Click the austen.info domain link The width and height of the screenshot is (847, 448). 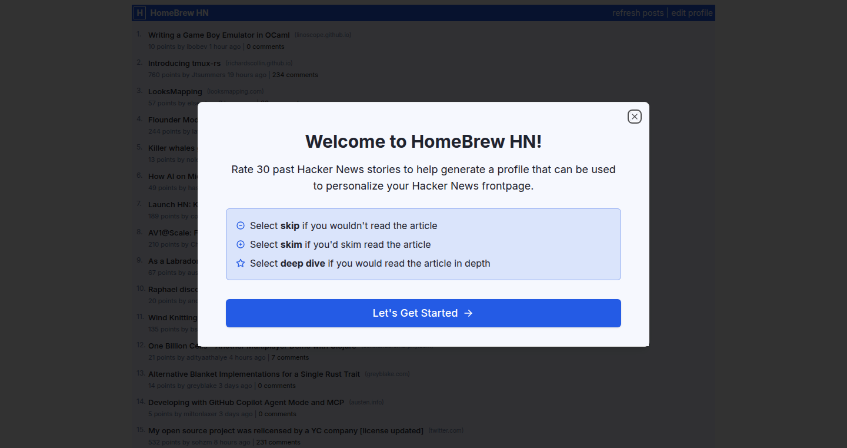coord(366,402)
